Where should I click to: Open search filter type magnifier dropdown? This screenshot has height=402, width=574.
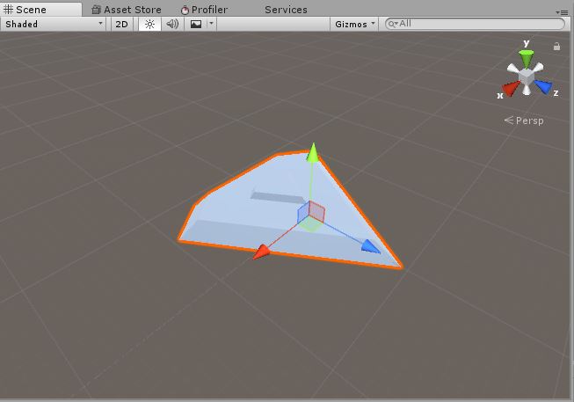point(393,24)
